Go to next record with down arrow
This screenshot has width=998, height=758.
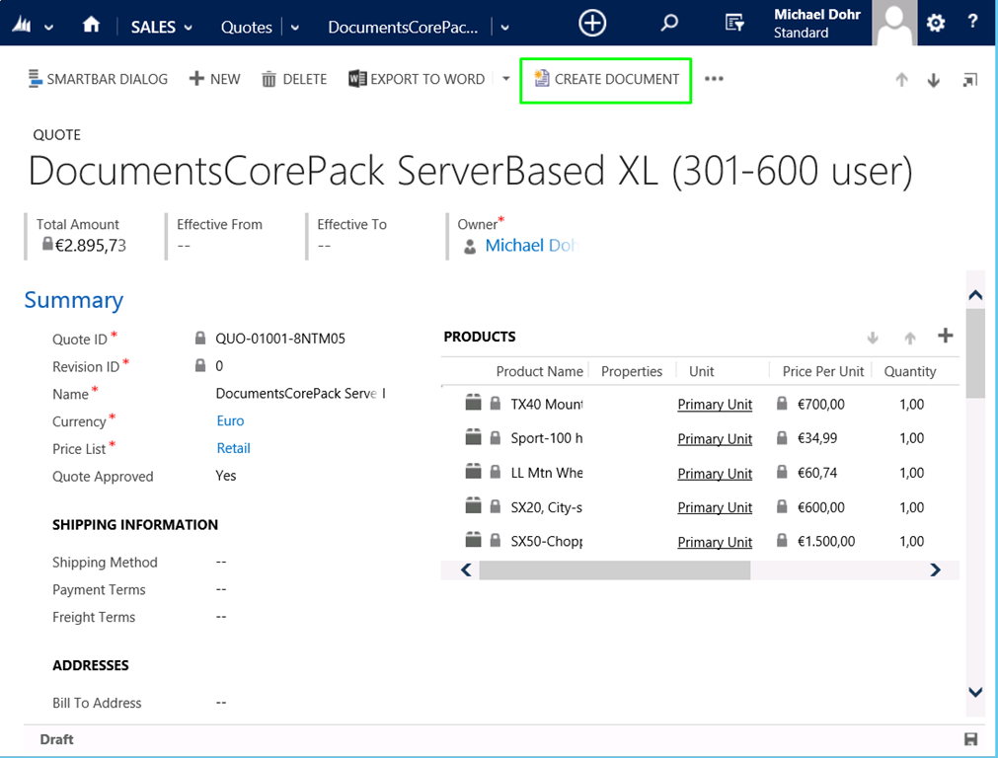933,80
